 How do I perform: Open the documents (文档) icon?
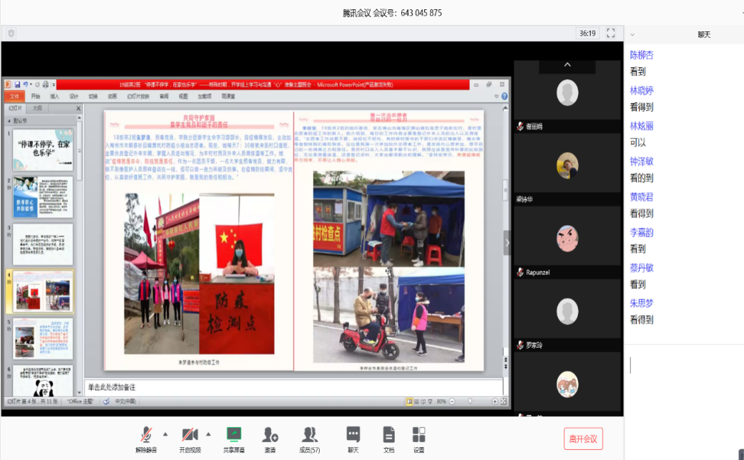click(388, 435)
